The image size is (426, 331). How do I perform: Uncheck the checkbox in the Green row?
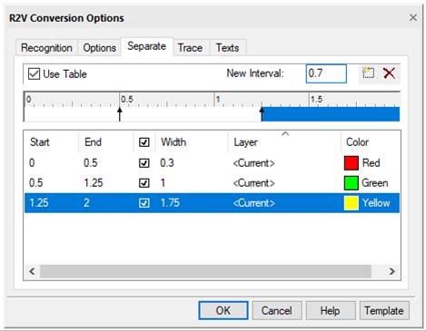(x=144, y=183)
